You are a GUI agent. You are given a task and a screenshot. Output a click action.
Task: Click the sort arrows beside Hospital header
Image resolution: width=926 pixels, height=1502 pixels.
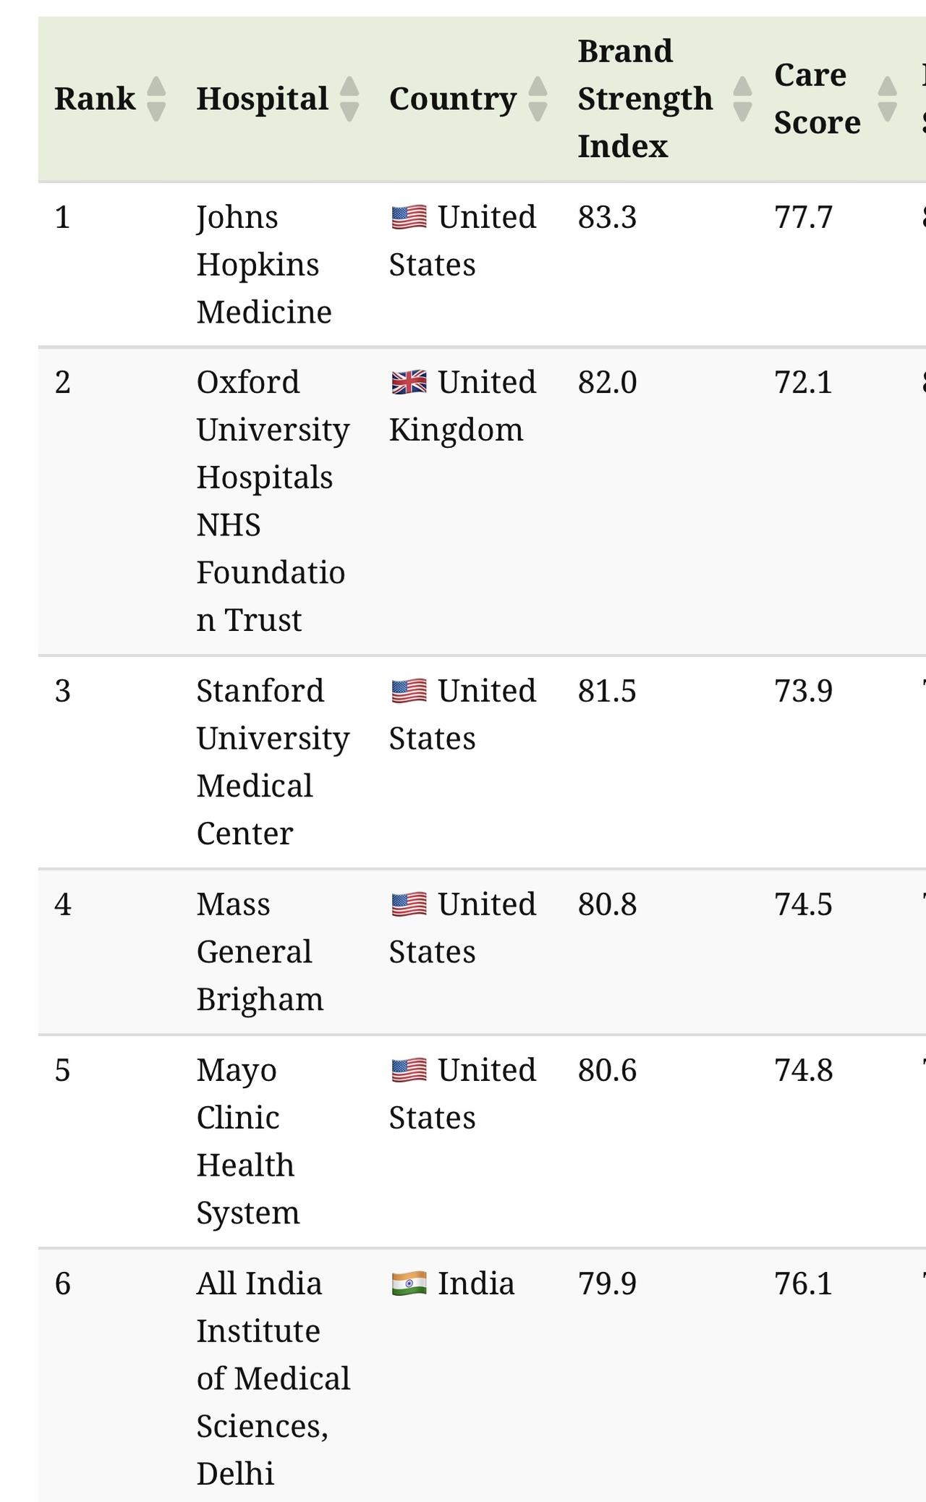click(349, 98)
